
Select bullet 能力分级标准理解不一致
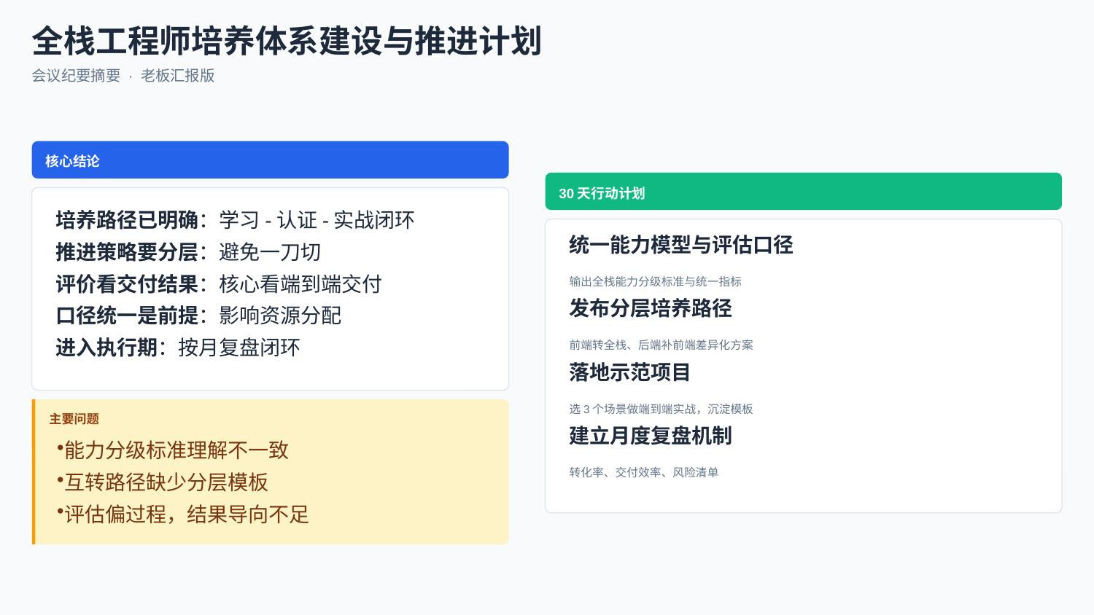pos(173,450)
